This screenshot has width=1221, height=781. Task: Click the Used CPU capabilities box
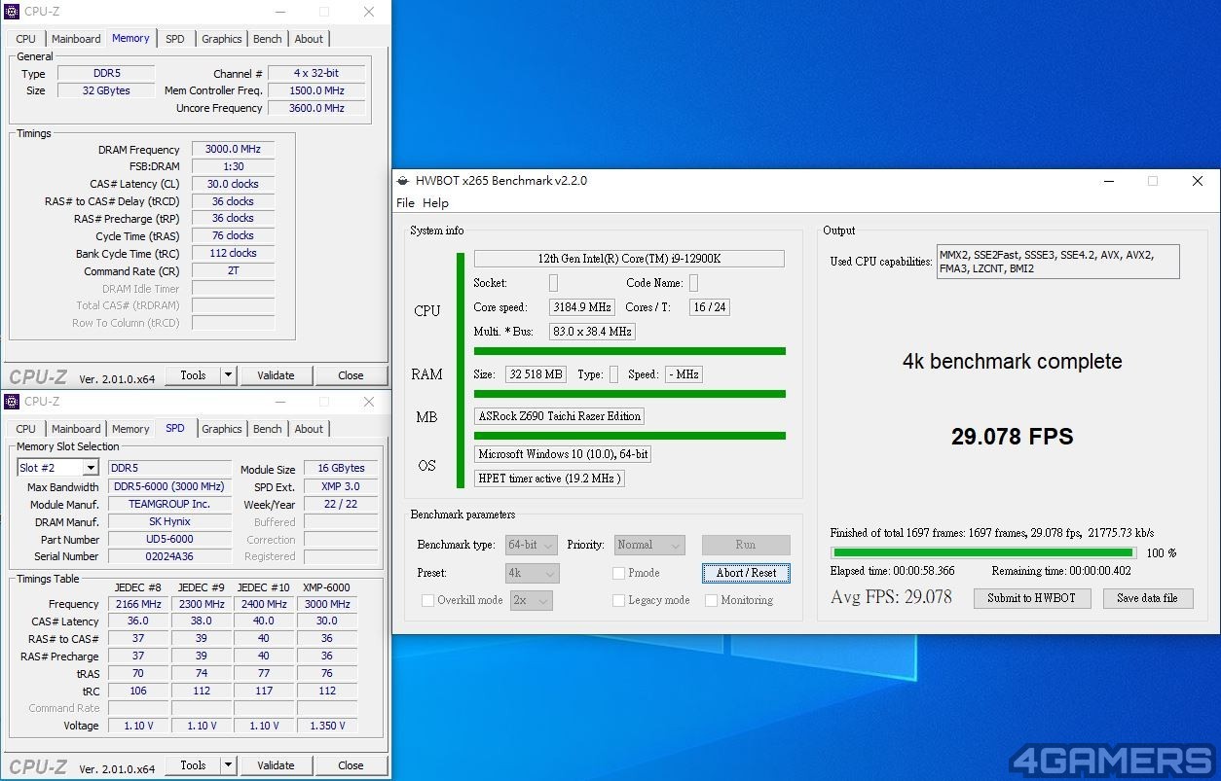(1058, 262)
